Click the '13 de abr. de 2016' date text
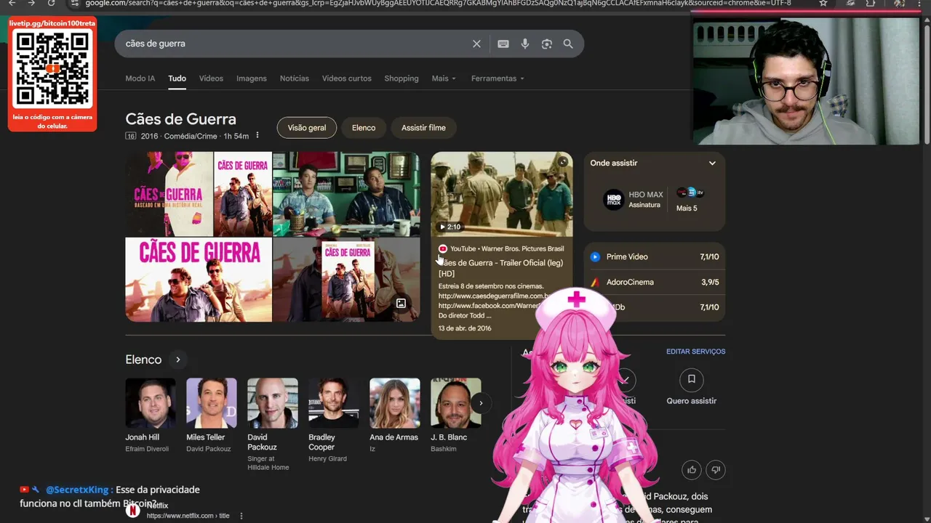 (x=465, y=328)
